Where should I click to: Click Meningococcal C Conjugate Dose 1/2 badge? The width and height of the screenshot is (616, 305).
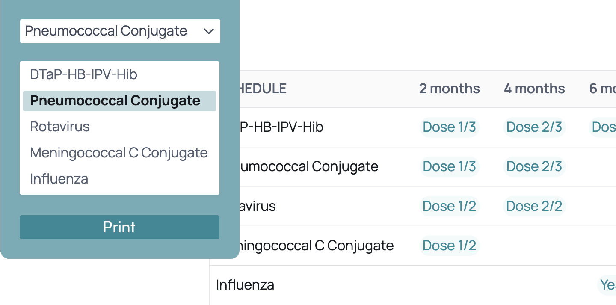pyautogui.click(x=449, y=246)
